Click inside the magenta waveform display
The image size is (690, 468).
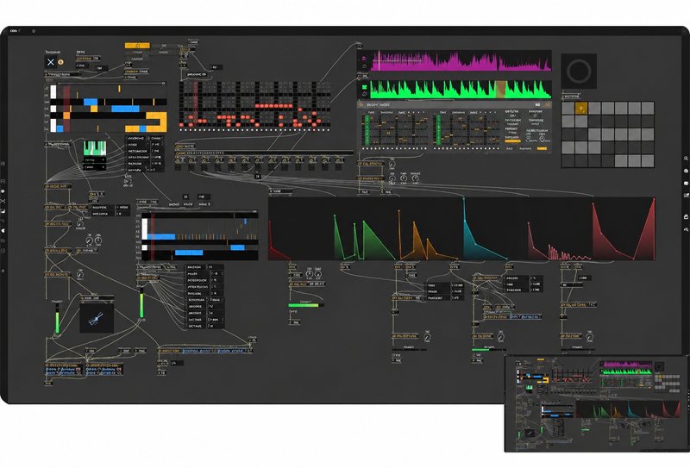(461, 60)
